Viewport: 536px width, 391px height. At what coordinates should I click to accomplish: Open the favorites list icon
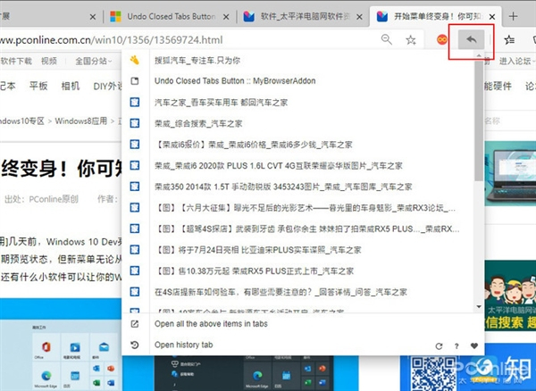[509, 40]
